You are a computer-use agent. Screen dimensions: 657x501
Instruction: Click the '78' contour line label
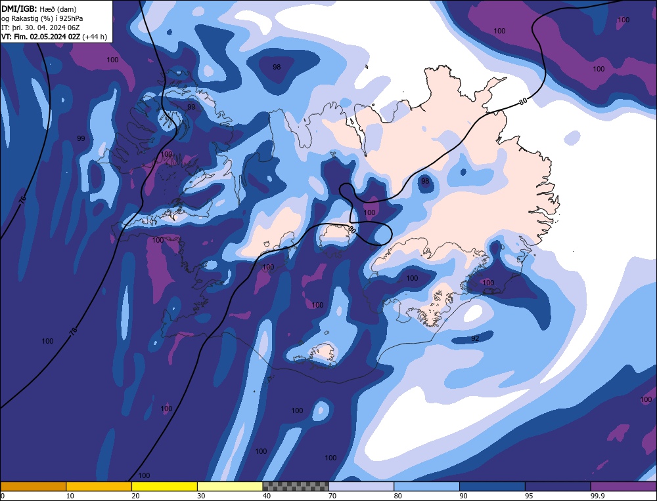click(x=73, y=332)
